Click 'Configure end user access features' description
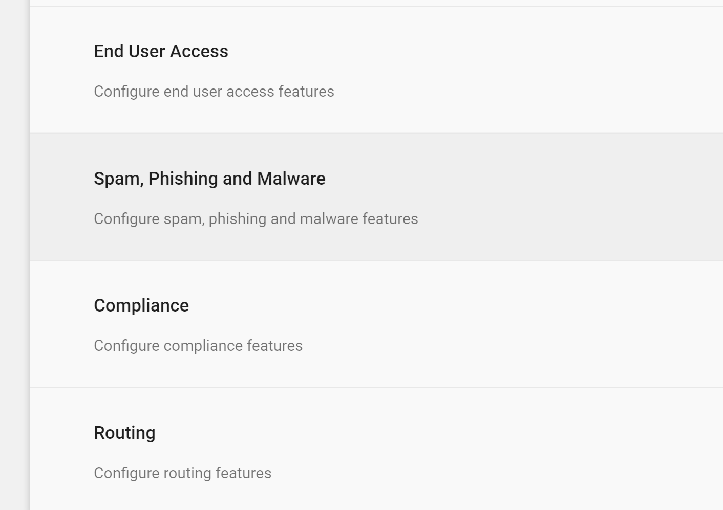Image resolution: width=723 pixels, height=510 pixels. coord(214,92)
